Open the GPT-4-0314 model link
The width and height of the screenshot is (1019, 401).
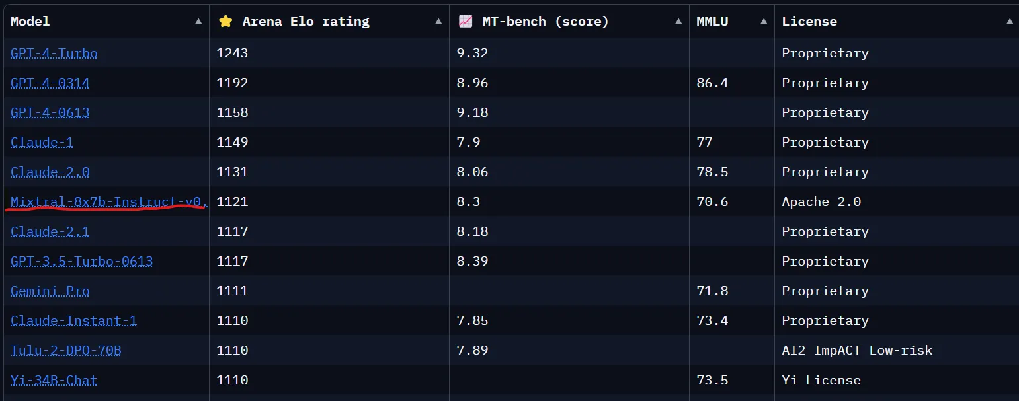point(50,83)
